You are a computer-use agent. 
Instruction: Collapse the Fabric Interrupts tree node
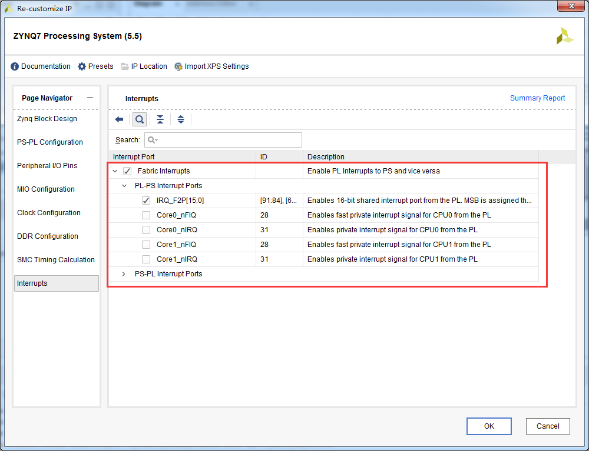point(115,171)
